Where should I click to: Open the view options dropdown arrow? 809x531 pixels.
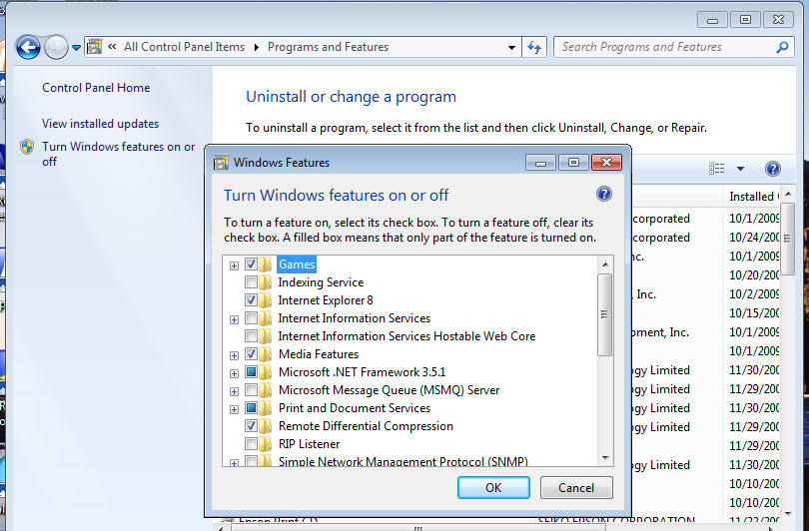(x=740, y=169)
